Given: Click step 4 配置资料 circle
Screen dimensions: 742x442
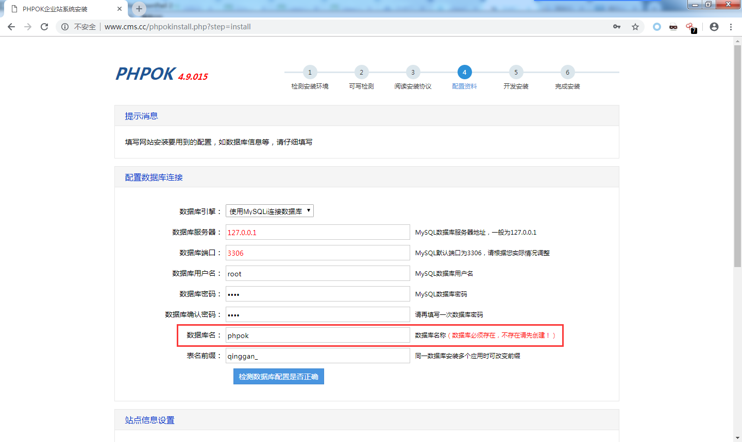Looking at the screenshot, I should coord(464,73).
